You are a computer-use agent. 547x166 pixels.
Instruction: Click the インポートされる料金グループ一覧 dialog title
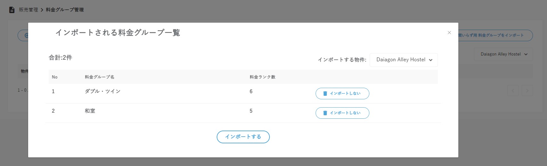118,33
